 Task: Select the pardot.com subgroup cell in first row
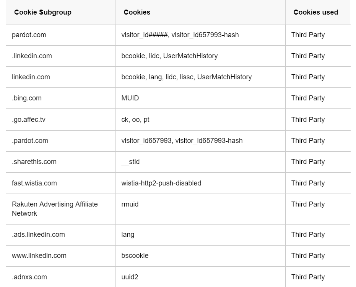coord(29,35)
